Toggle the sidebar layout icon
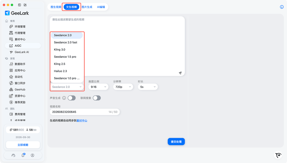The width and height of the screenshot is (287, 163). tap(19, 5)
